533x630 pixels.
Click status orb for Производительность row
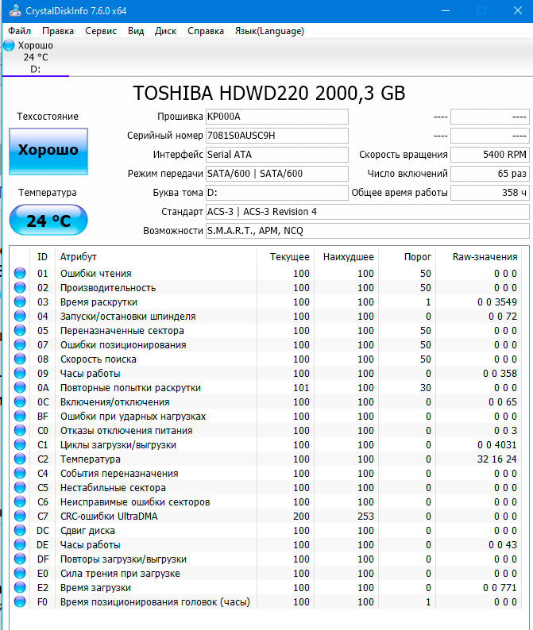coord(20,288)
